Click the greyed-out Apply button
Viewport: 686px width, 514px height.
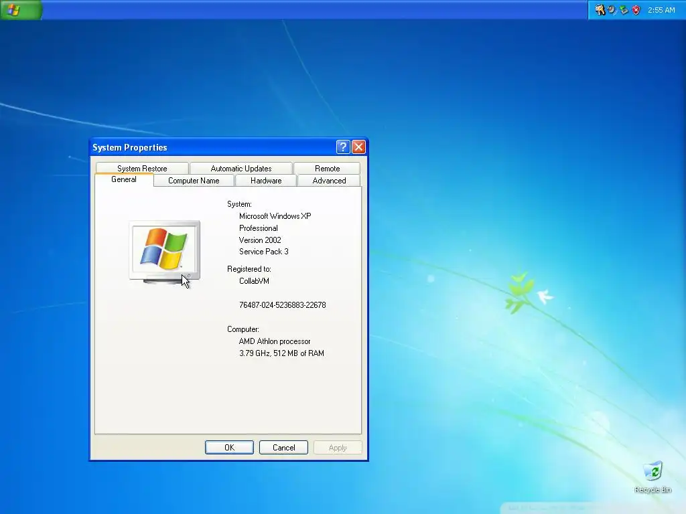338,448
